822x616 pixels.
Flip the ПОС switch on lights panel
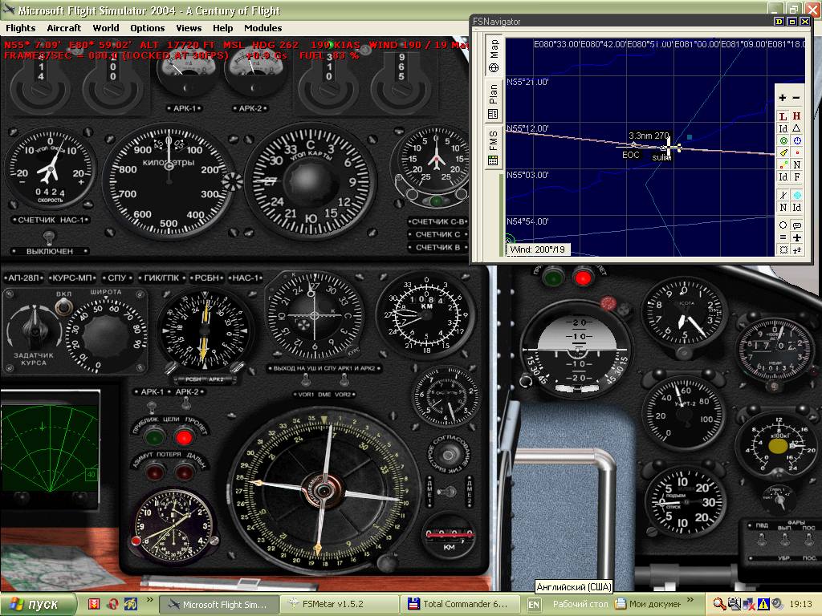click(808, 538)
